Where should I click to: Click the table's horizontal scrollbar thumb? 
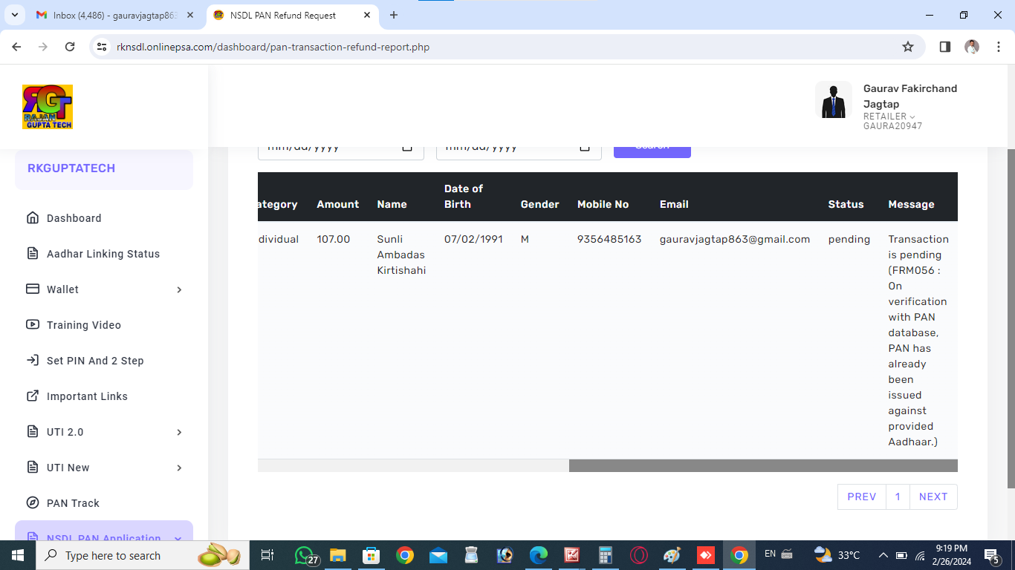pyautogui.click(x=763, y=466)
